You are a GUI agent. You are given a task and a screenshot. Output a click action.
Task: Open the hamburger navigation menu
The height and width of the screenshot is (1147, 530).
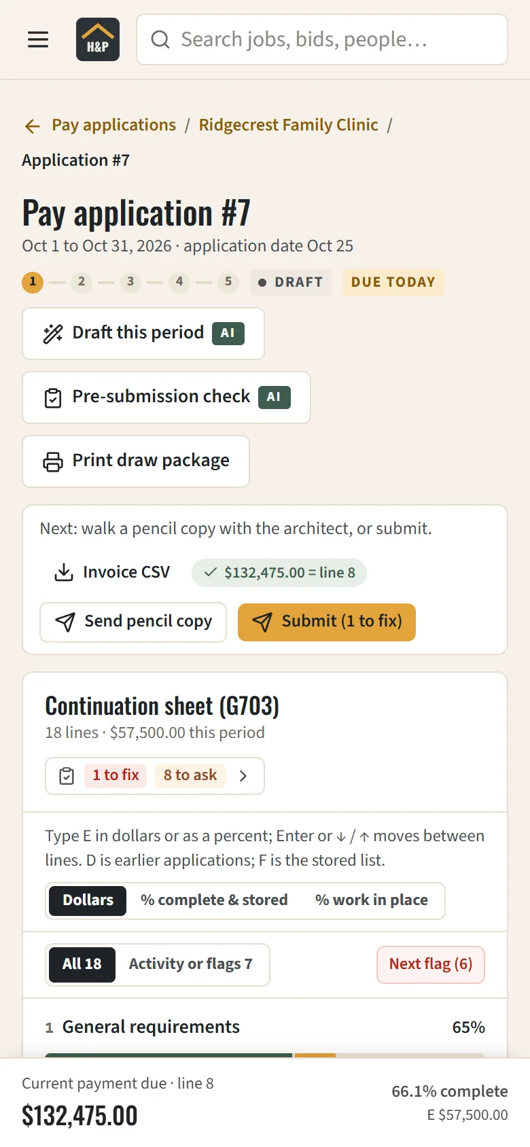(38, 39)
